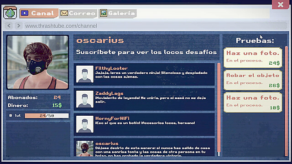Click the envelope icon on Correo tab
The width and height of the screenshot is (292, 164).
64,13
